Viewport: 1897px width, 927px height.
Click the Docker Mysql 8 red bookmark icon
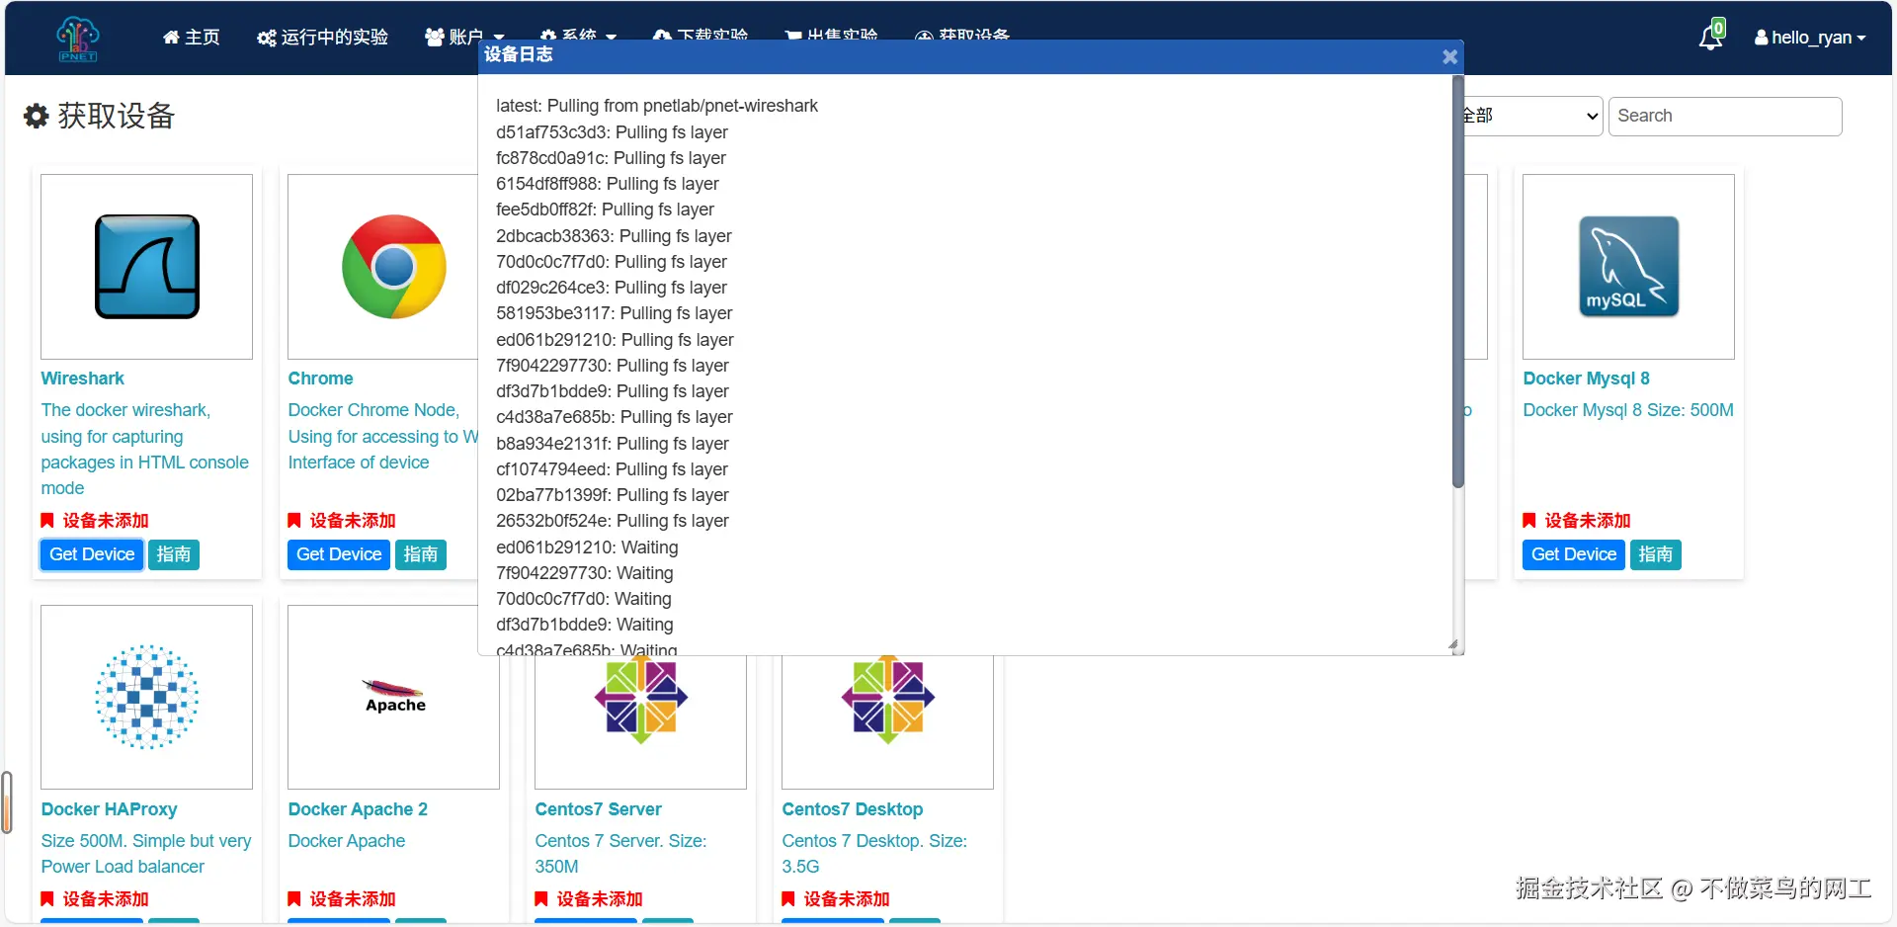point(1529,521)
